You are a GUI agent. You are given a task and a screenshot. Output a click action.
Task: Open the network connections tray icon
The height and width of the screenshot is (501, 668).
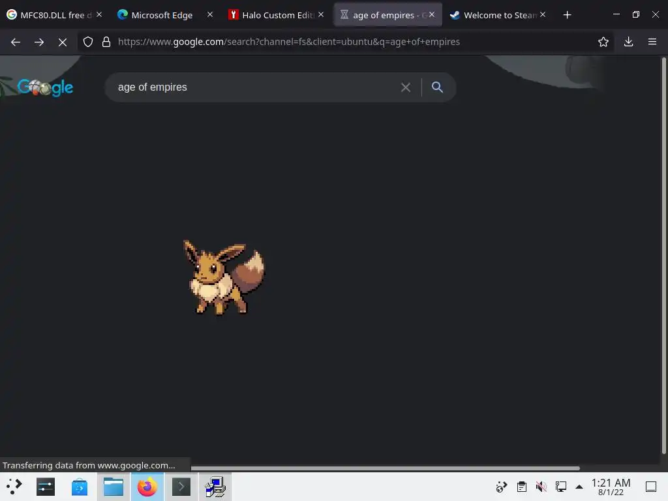pyautogui.click(x=560, y=487)
